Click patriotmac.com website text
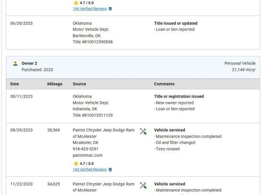 (x=88, y=156)
